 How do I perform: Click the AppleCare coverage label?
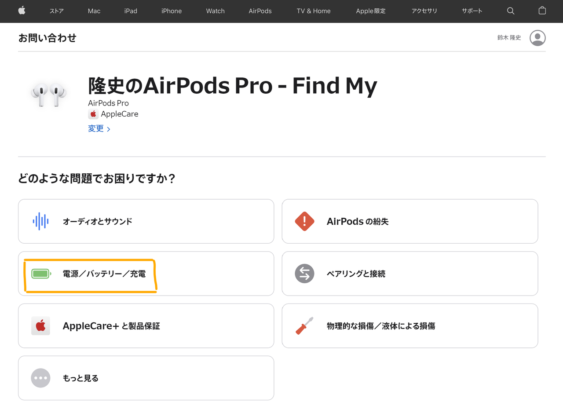coord(120,114)
